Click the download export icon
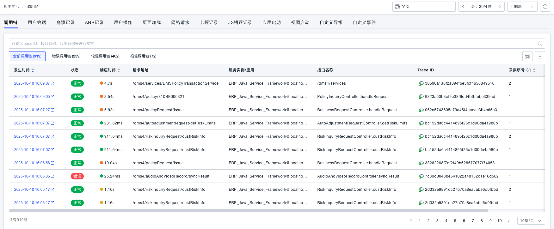The width and height of the screenshot is (554, 229). pyautogui.click(x=540, y=56)
